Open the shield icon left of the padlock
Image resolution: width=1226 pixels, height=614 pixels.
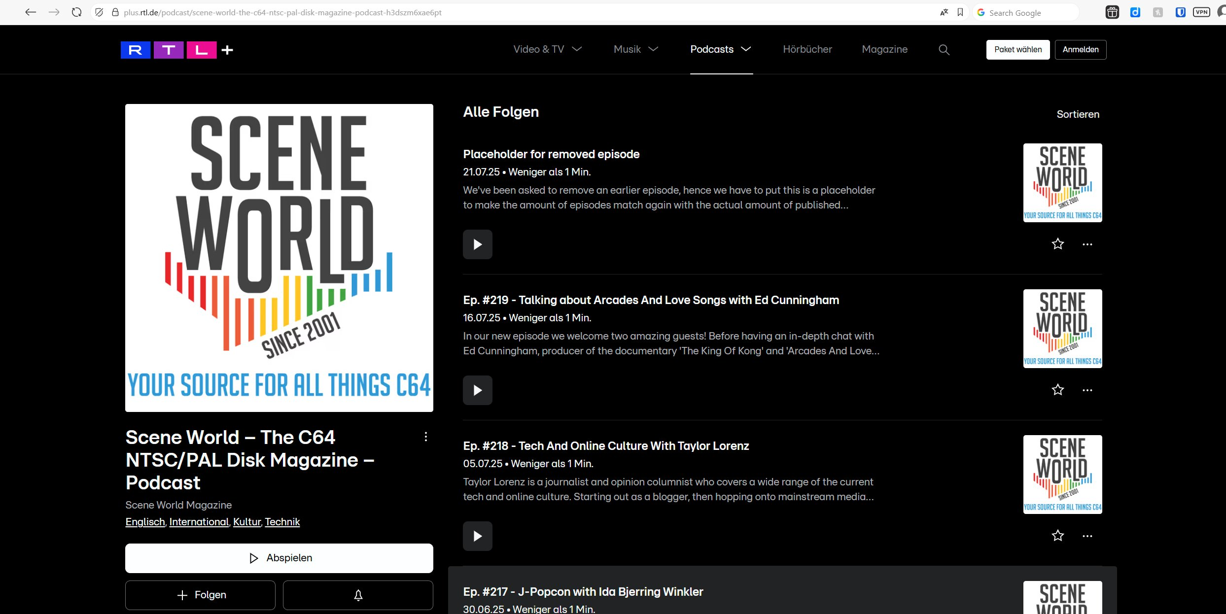tap(99, 12)
